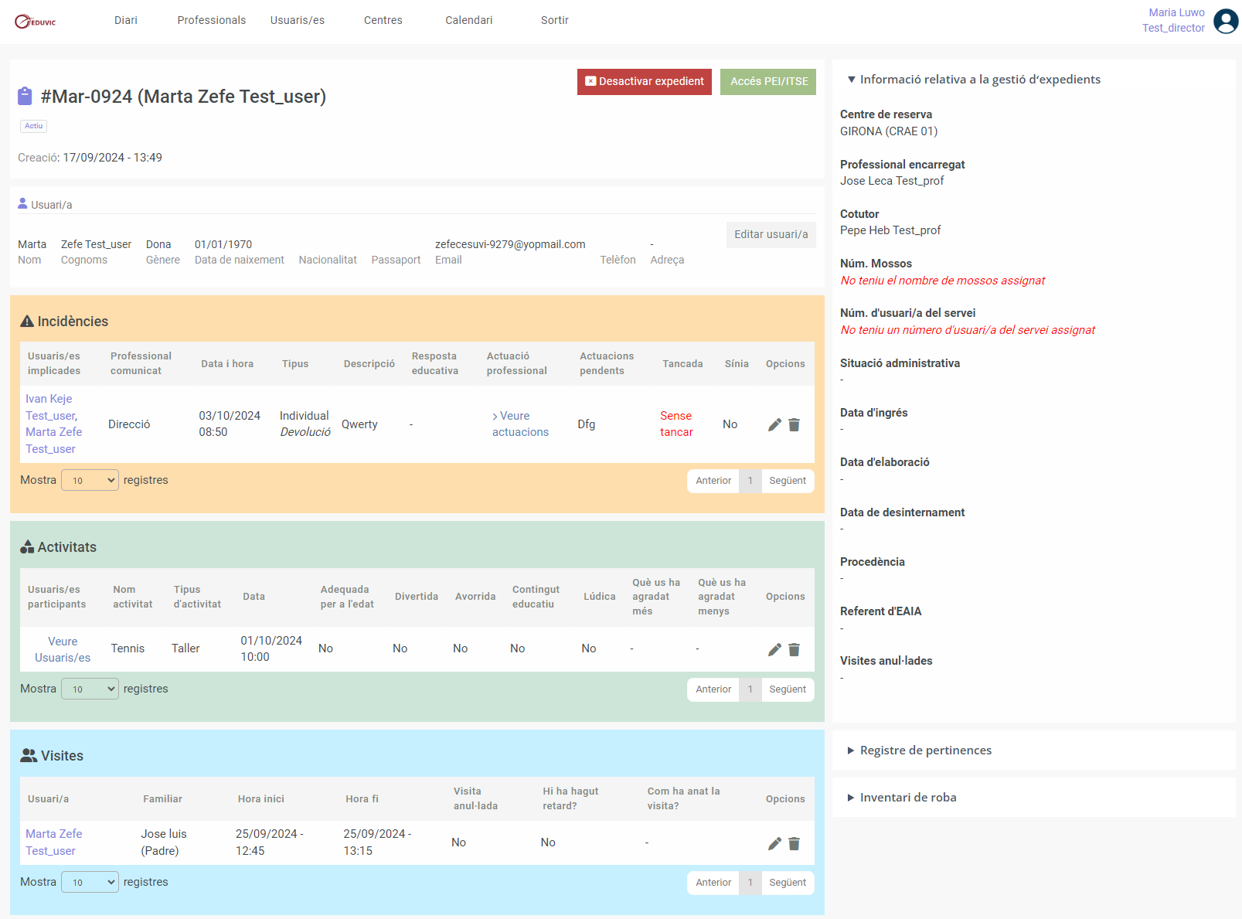Select page 1 in activities pagination
The height and width of the screenshot is (919, 1242).
[750, 689]
